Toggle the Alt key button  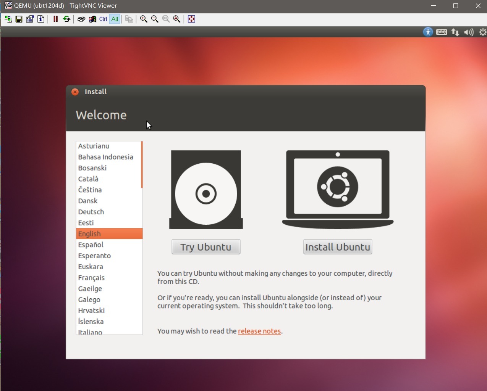pos(115,19)
